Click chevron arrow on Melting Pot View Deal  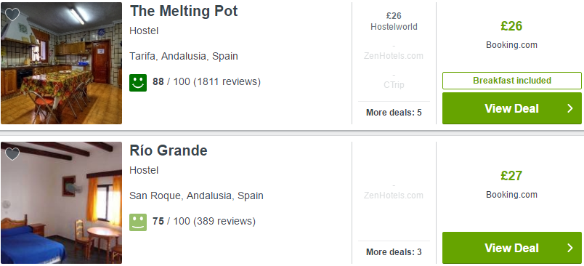pos(570,108)
